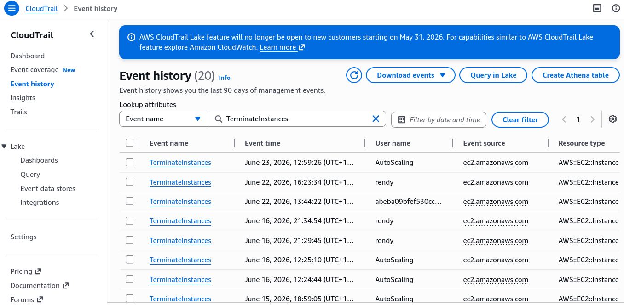This screenshot has width=624, height=305.
Task: Open the Download events dropdown
Action: tap(410, 75)
